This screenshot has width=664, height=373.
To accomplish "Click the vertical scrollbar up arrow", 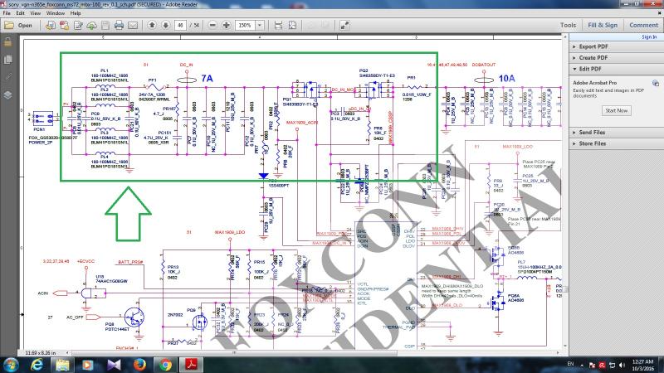I will click(565, 37).
